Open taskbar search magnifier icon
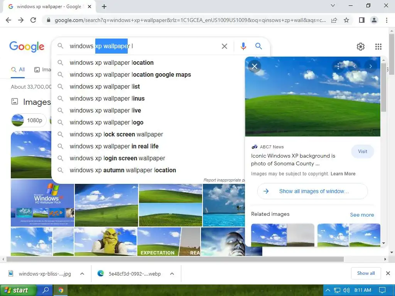 (x=46, y=290)
